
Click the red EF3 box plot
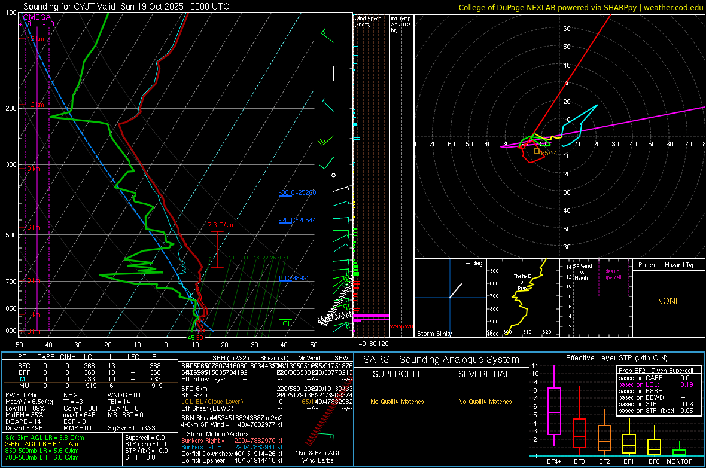click(579, 421)
